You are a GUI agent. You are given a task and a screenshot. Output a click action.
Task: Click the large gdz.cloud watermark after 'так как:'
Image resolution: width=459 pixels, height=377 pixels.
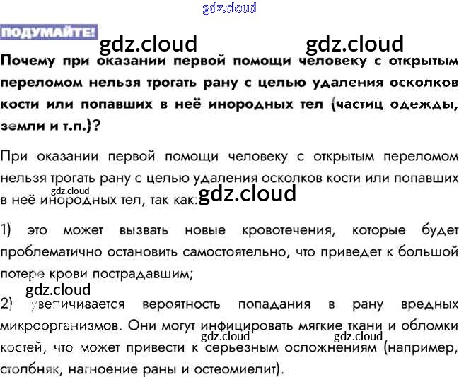point(248,193)
